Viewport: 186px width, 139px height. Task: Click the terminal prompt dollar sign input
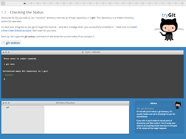(4, 79)
